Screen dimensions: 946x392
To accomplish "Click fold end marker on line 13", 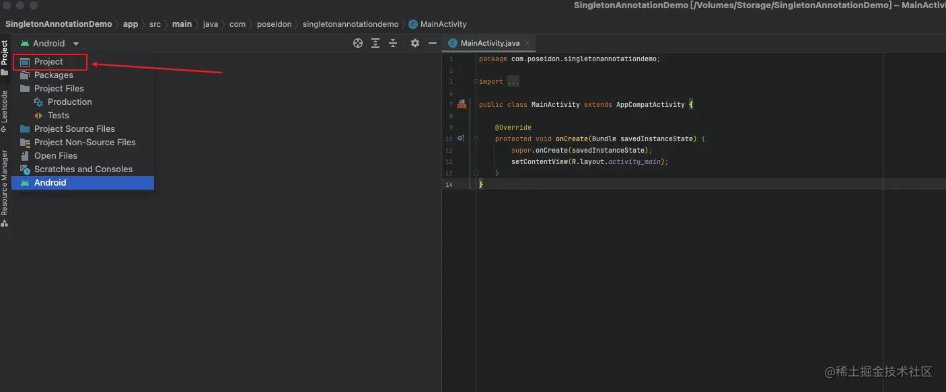I will pyautogui.click(x=475, y=173).
